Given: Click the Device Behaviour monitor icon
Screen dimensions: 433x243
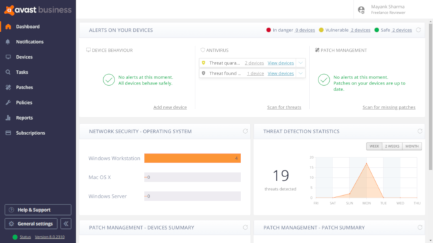Looking at the screenshot, I should (88, 50).
